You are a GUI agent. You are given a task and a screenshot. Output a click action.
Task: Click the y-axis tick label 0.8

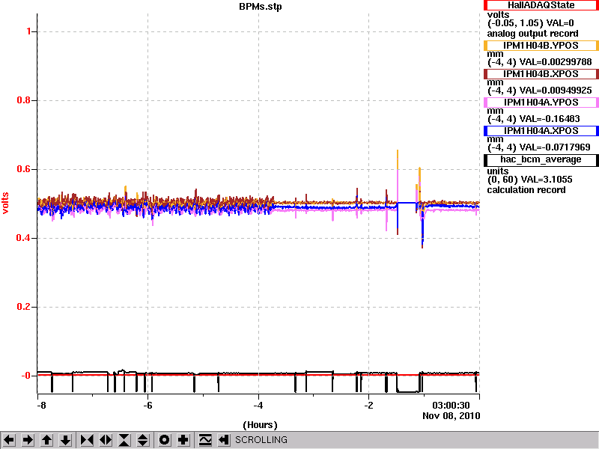[25, 101]
